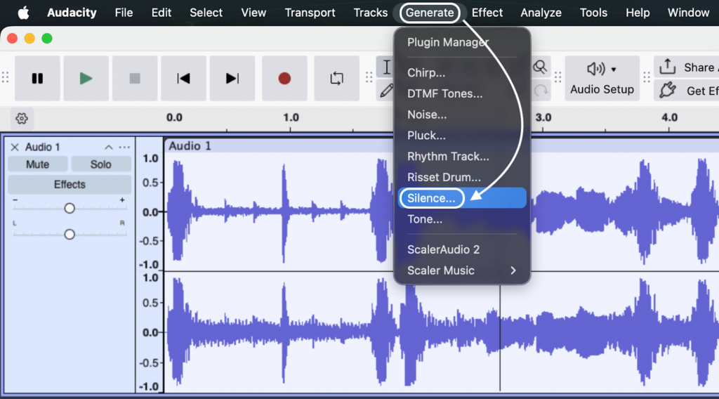This screenshot has height=399, width=719.
Task: Toggle the Loop playback button
Action: tap(336, 79)
